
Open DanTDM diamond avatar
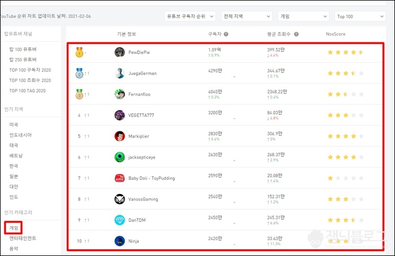click(x=120, y=220)
